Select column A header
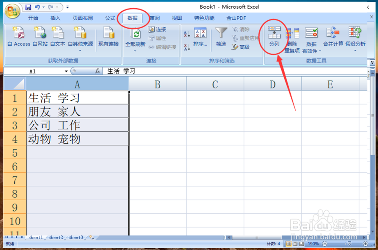 point(77,84)
